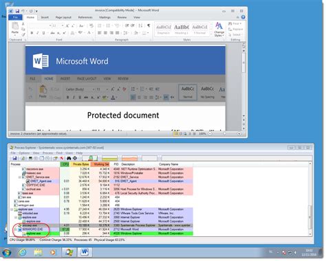Open the Options menu in Process Explorer

[24, 153]
